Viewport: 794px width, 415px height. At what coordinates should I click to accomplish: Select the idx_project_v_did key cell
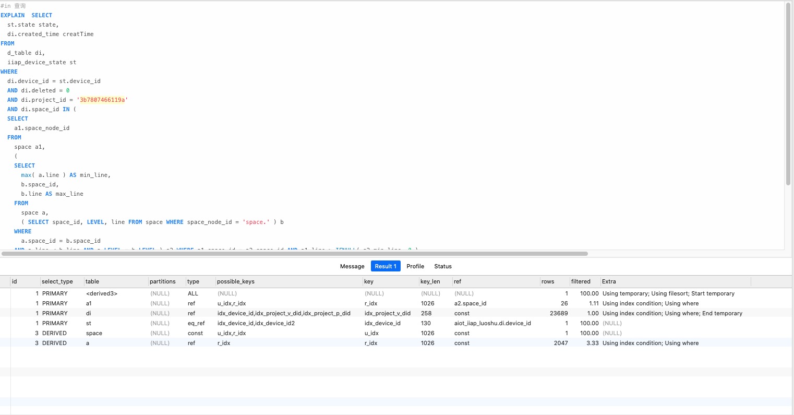point(388,313)
